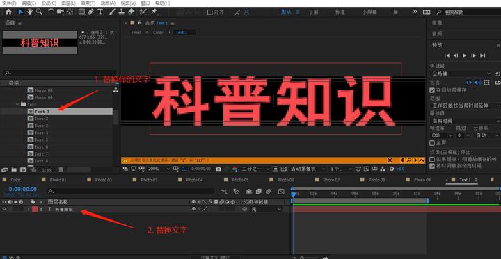Click the delete trash icon in project panel
This screenshot has height=259, width=501.
[61, 169]
